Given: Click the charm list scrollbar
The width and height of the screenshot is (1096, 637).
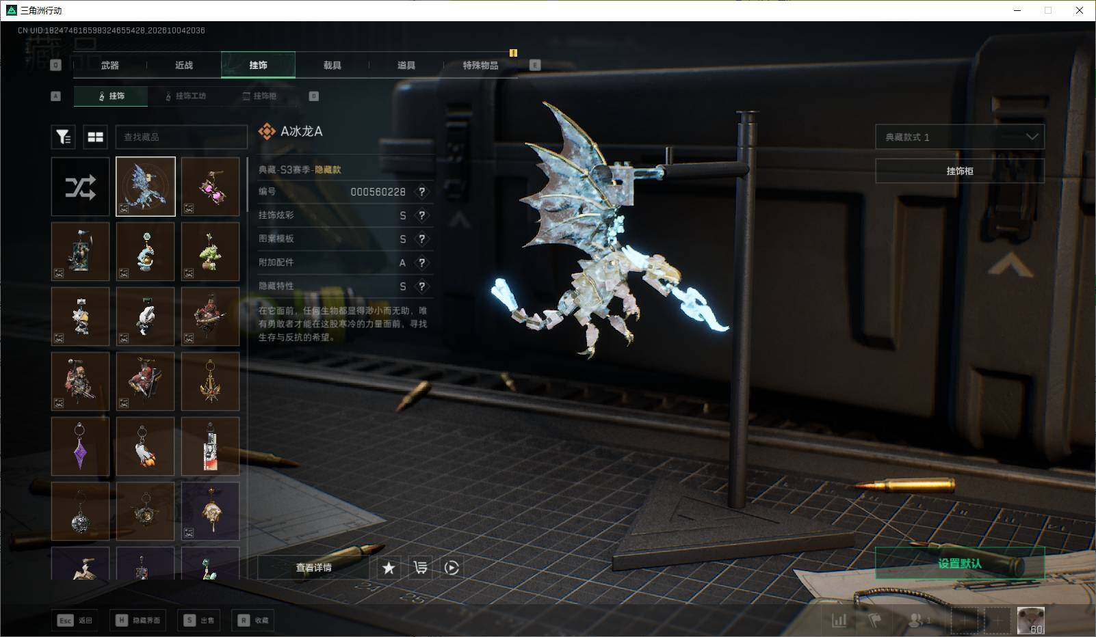Looking at the screenshot, I should [x=247, y=185].
